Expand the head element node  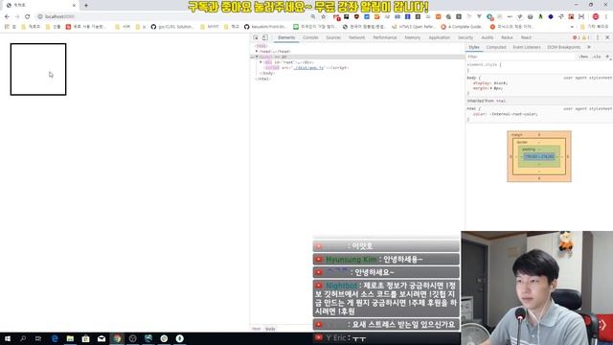[257, 51]
